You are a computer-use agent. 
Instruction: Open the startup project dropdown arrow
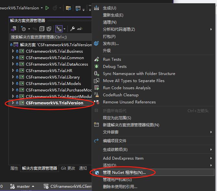(42, 8)
